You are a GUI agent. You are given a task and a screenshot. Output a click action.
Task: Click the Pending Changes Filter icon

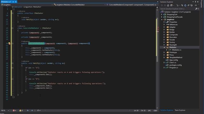coord(178,5)
